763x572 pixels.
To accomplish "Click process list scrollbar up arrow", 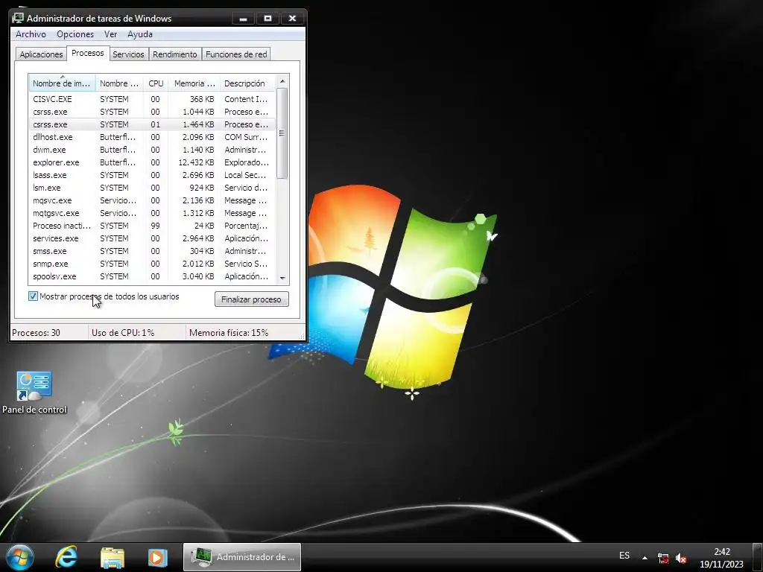I will click(282, 80).
